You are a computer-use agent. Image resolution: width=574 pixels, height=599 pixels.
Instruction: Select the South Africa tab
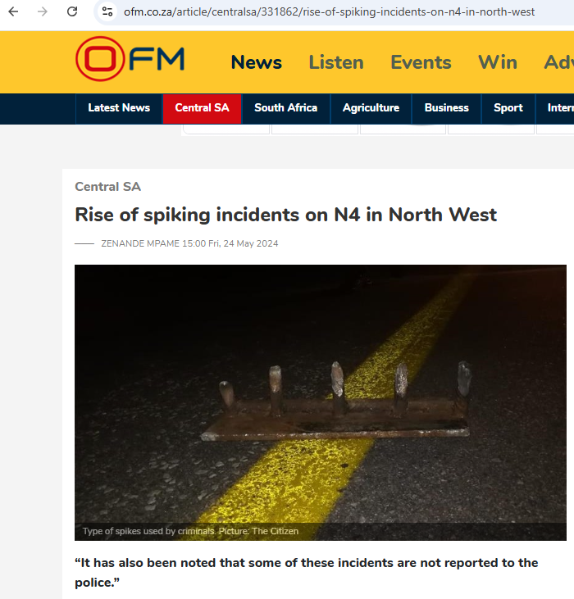coord(286,108)
